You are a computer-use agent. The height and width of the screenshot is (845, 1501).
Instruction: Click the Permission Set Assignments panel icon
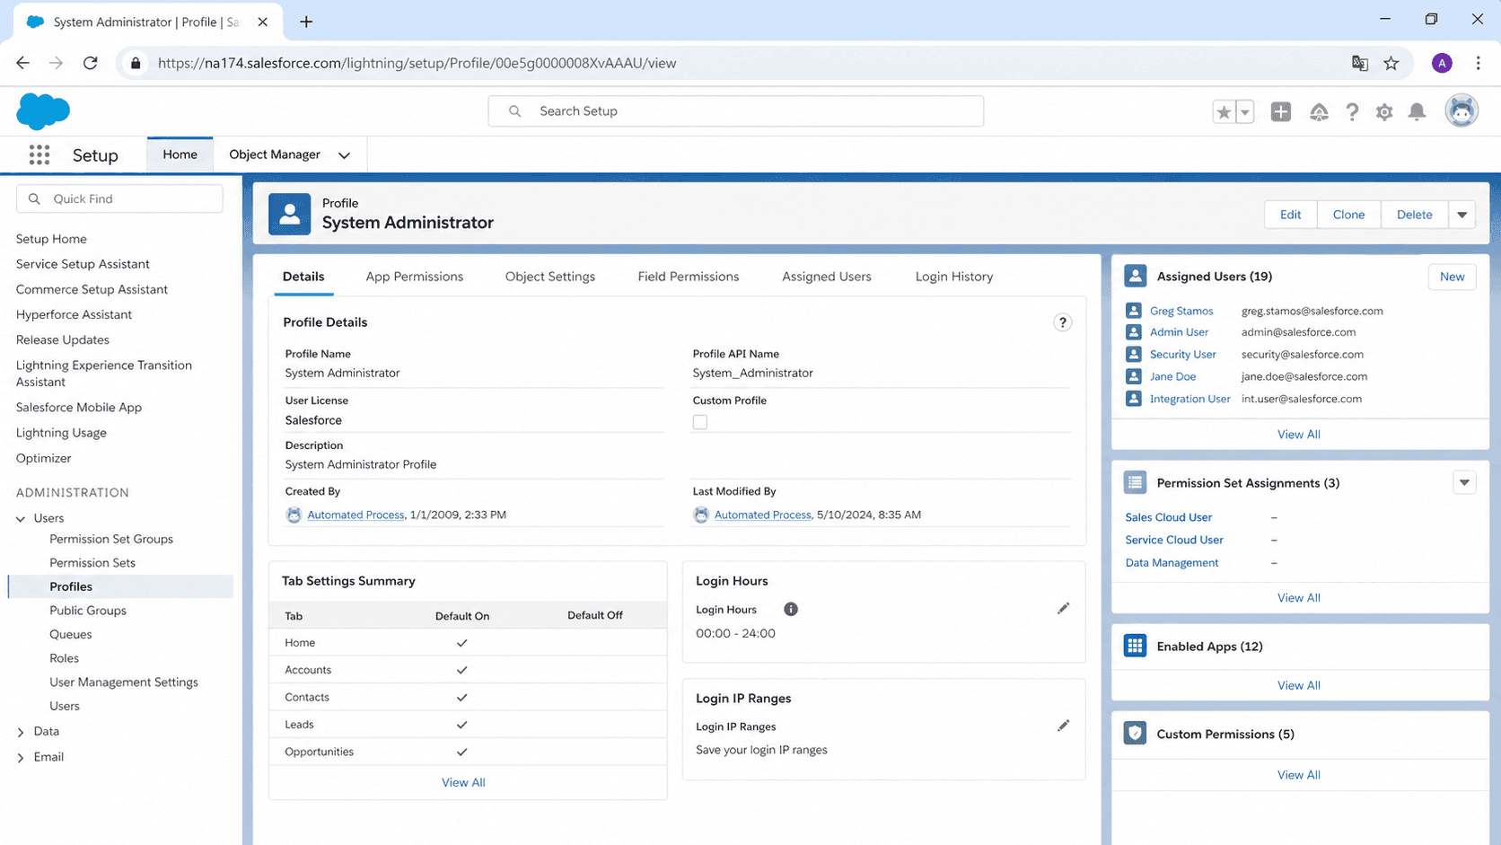(1135, 482)
